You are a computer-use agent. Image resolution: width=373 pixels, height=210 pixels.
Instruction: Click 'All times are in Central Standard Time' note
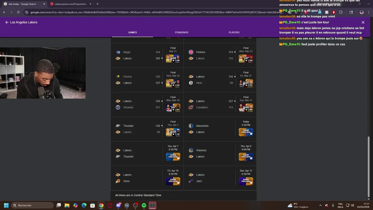point(138,195)
